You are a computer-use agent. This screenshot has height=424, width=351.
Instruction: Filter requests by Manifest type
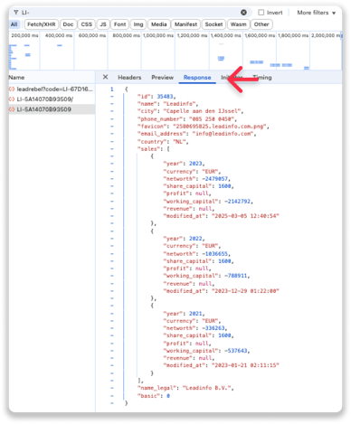tap(185, 24)
